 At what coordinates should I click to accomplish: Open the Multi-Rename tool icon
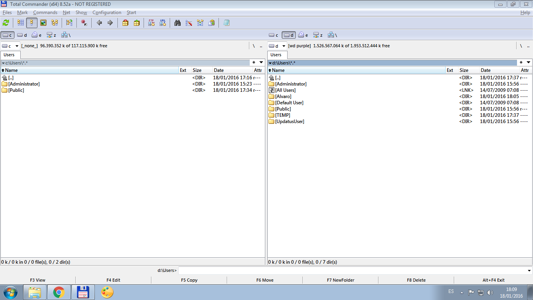(x=189, y=23)
